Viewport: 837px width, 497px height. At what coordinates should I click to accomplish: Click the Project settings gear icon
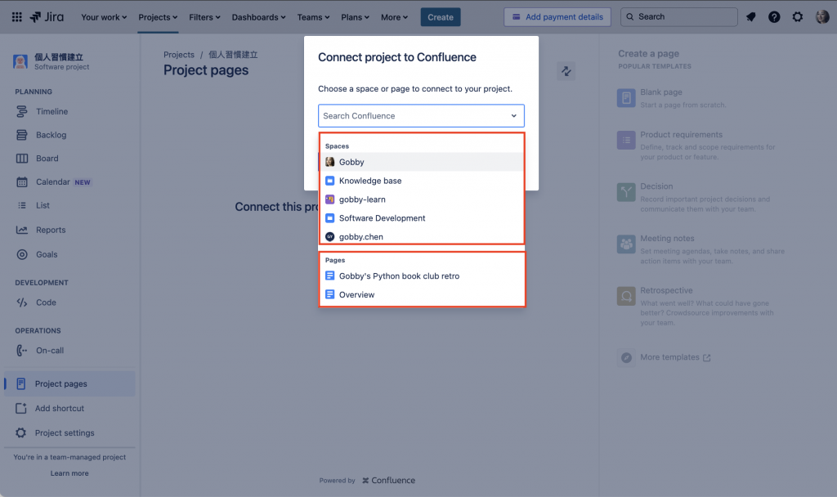point(20,433)
